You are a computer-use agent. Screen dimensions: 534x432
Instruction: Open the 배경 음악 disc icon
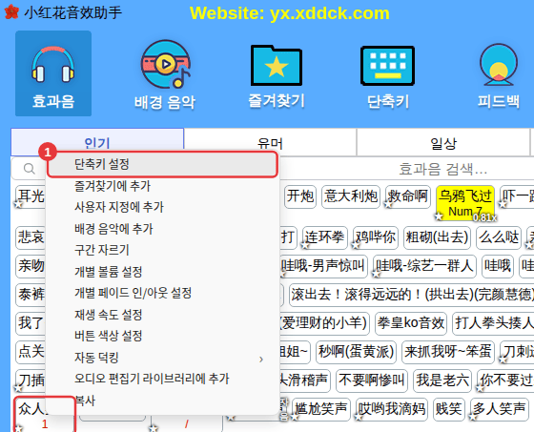[165, 75]
